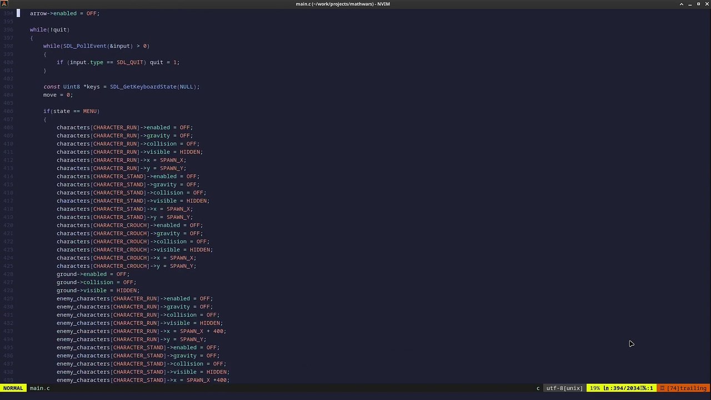Place cursor on 'arrow->enabled = OFF;' line
The height and width of the screenshot is (400, 711).
tap(64, 13)
